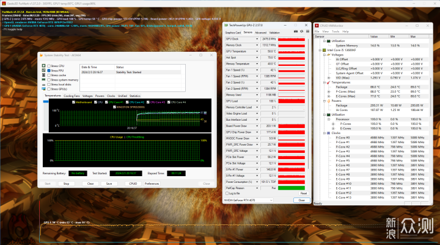The height and width of the screenshot is (245, 440).
Task: Click the green PerfCap Reason bar
Action: click(x=291, y=188)
